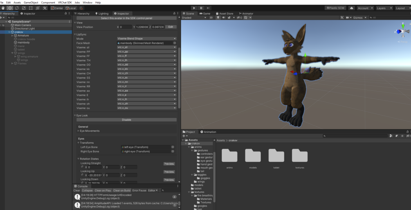The width and height of the screenshot is (411, 210).
Task: Open the Face Mesh object picker circle
Action: [175, 43]
